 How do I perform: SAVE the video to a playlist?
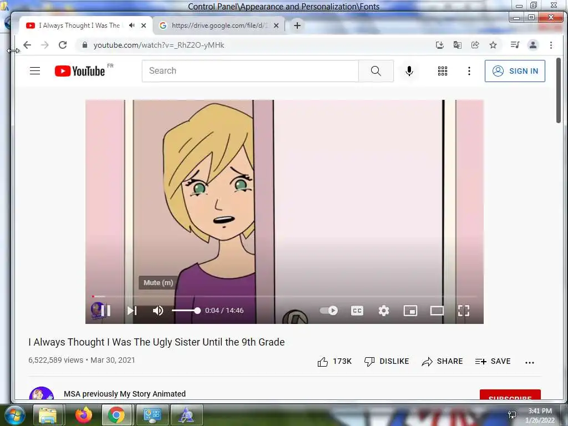493,362
